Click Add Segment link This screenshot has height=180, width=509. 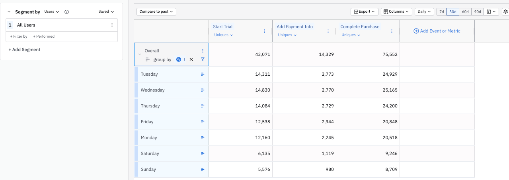24,50
